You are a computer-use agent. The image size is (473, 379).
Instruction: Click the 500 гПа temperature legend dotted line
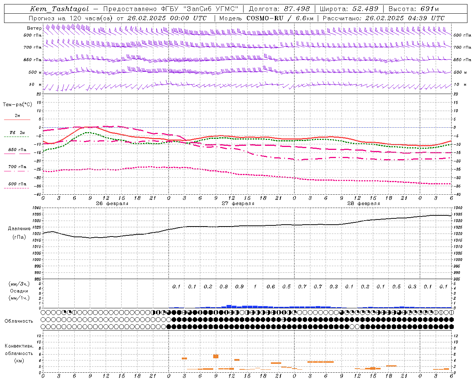[17, 188]
